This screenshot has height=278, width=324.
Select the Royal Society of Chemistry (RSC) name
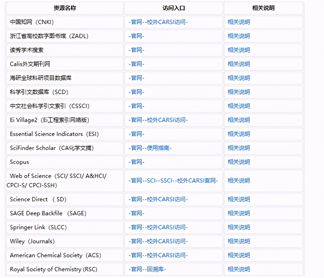pyautogui.click(x=53, y=269)
